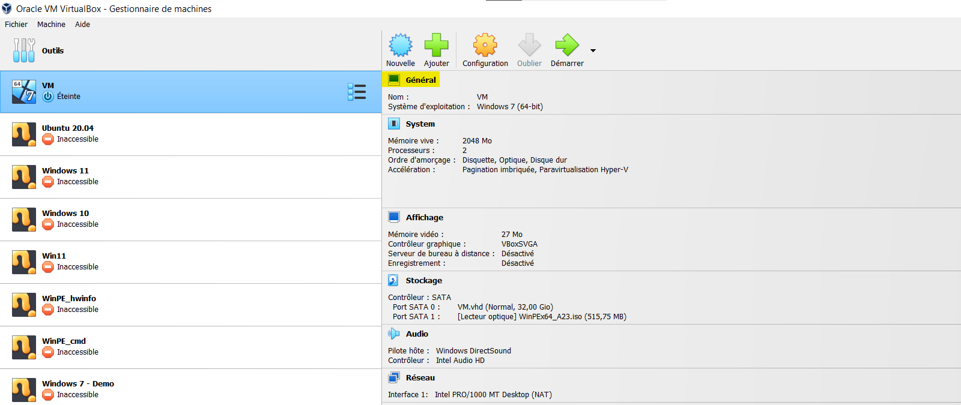Click the Outils tools icon
The height and width of the screenshot is (405, 961).
24,50
